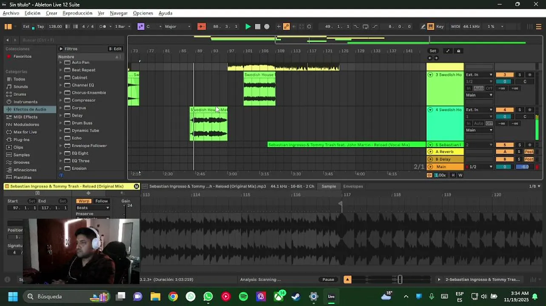Toggle the arrangement lock icon
The height and width of the screenshot is (306, 546).
pos(458,51)
